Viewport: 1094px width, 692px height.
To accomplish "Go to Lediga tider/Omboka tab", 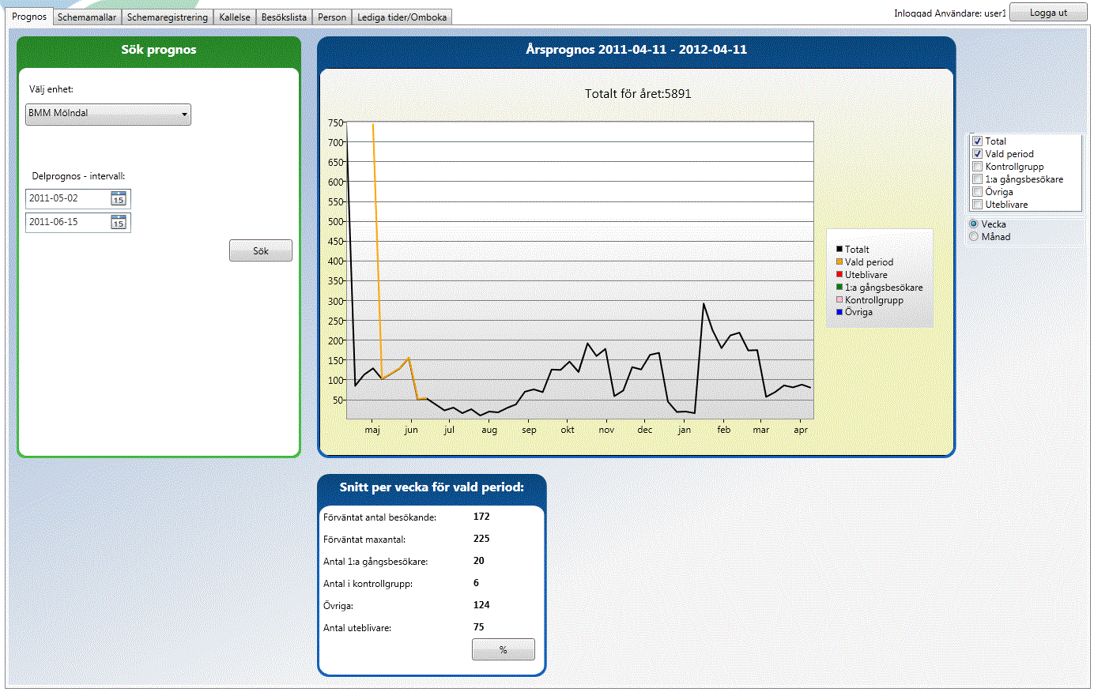I will click(402, 17).
